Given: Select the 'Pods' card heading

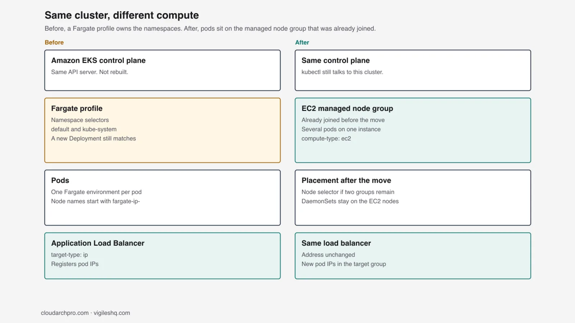Looking at the screenshot, I should (60, 181).
